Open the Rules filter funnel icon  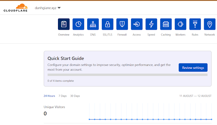point(195,24)
